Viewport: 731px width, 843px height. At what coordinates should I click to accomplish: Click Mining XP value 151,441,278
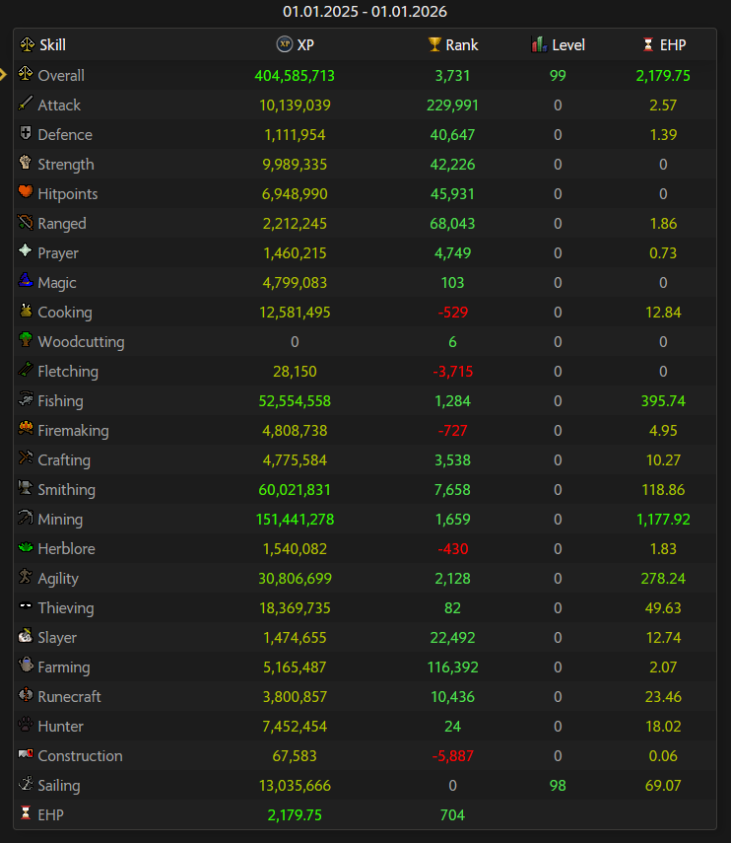[295, 520]
